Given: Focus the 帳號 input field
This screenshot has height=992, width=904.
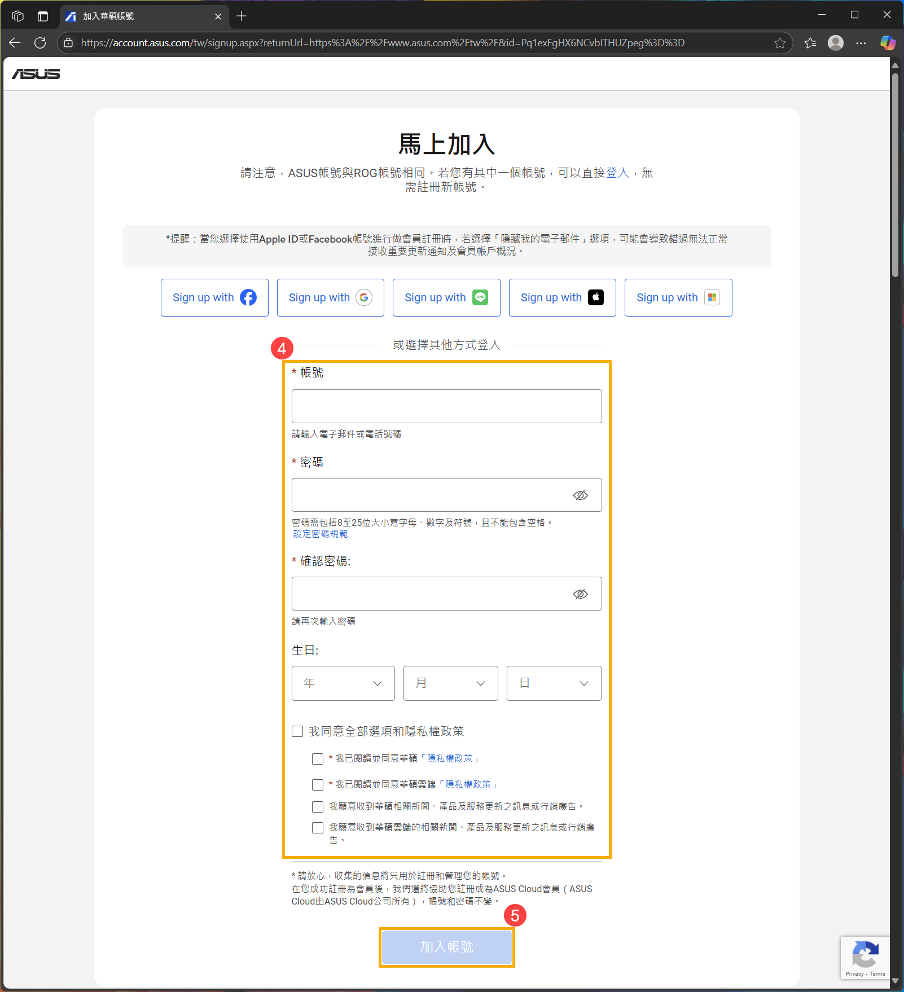Looking at the screenshot, I should (447, 406).
